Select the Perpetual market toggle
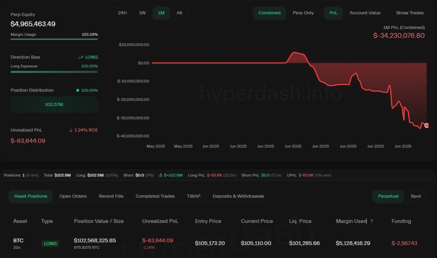437x258 pixels. click(388, 196)
